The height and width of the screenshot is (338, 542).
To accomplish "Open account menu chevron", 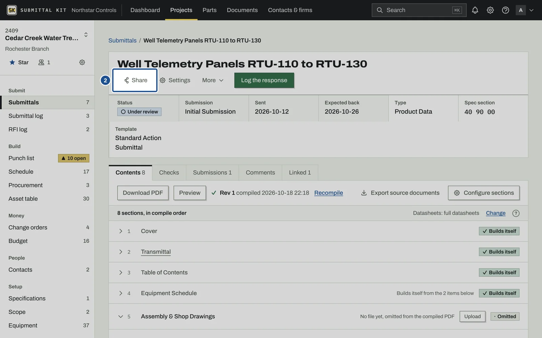I will (531, 10).
